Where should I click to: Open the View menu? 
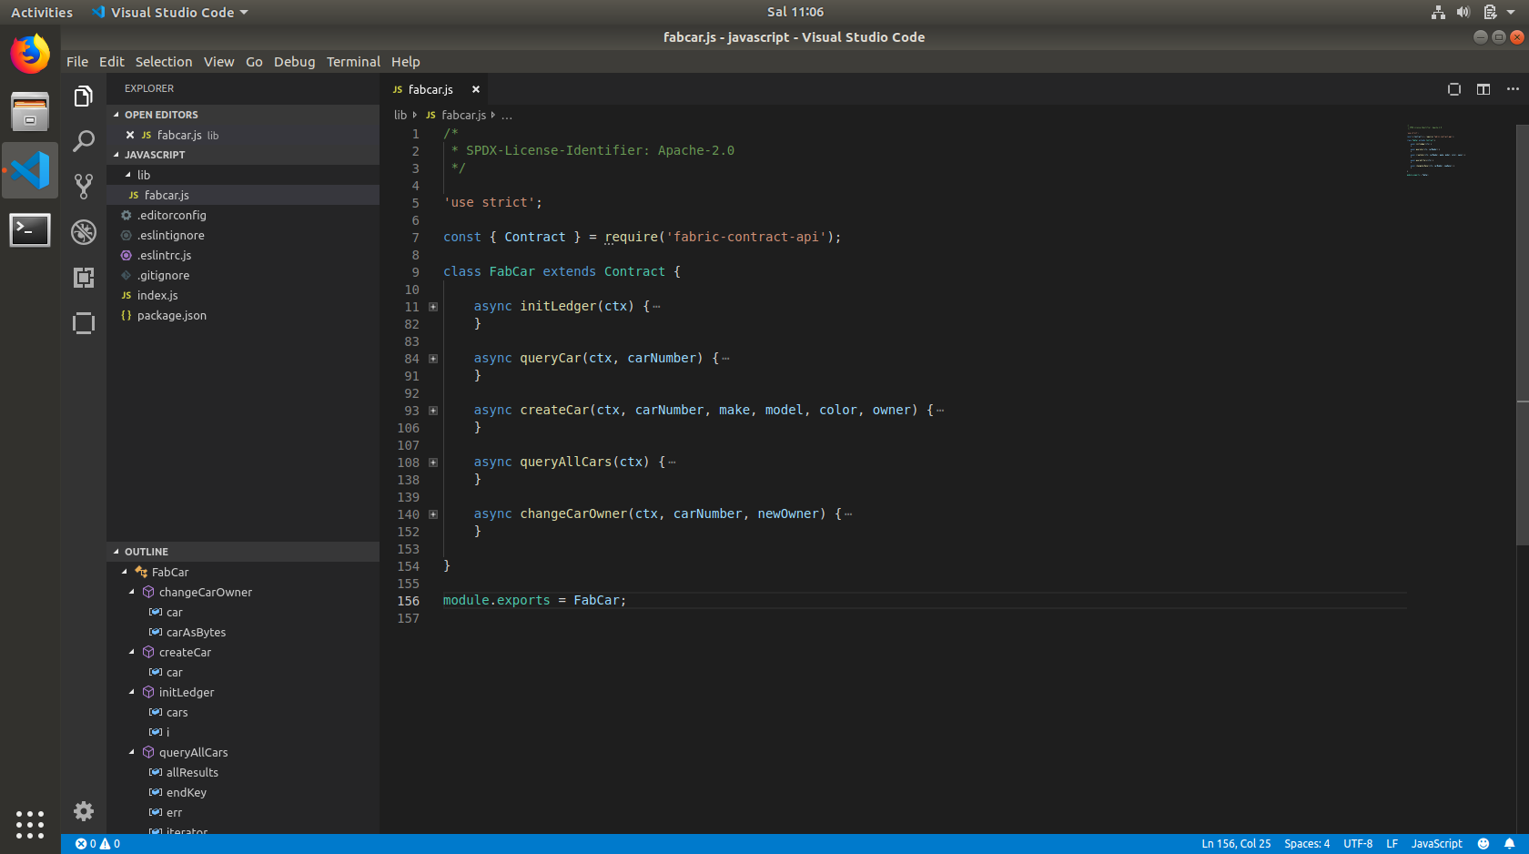218,62
